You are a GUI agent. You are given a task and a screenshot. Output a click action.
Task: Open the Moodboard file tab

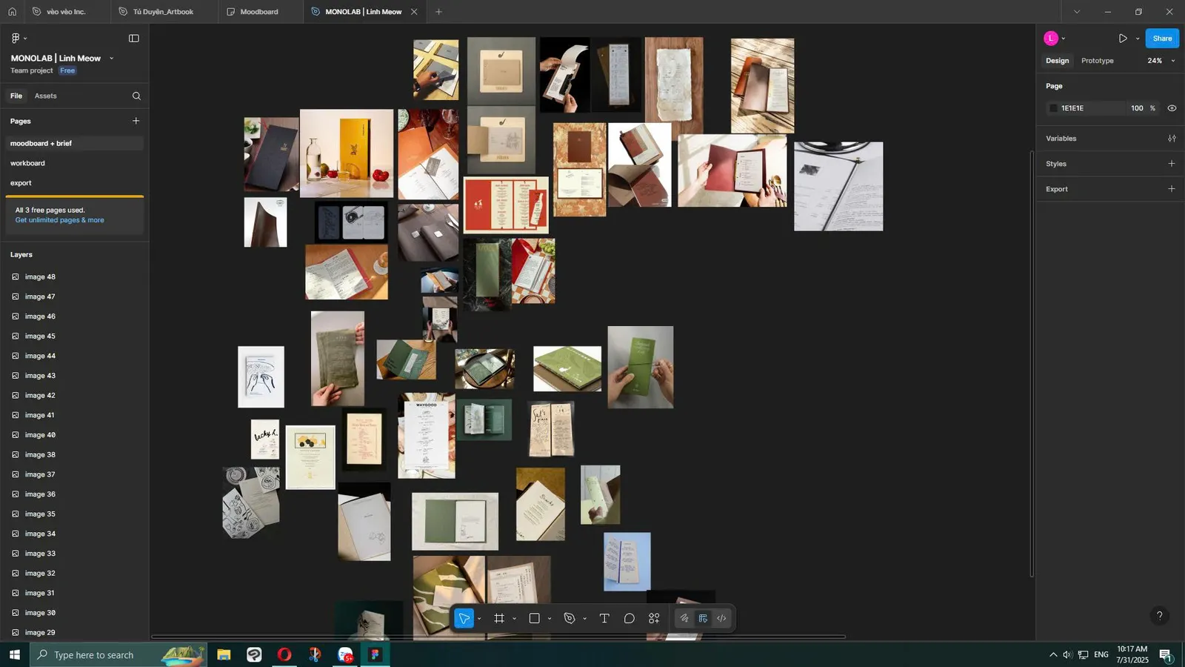point(259,12)
